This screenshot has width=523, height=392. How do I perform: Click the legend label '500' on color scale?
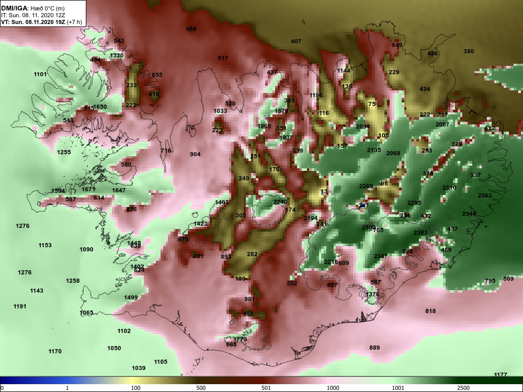click(x=201, y=388)
